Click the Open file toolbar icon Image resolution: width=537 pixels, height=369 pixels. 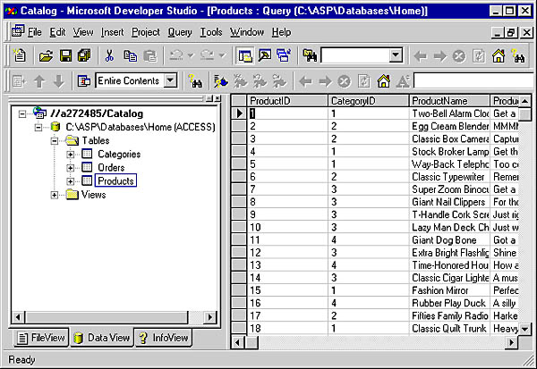tap(45, 55)
